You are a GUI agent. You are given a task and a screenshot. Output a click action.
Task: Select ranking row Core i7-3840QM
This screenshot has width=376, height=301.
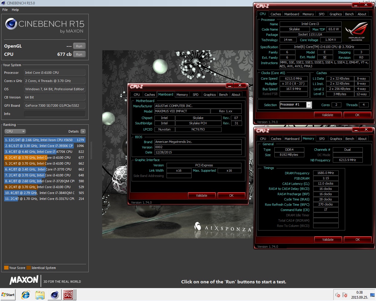(x=45, y=193)
